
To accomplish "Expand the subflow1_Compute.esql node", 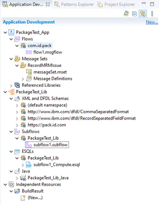I will click(23, 165).
